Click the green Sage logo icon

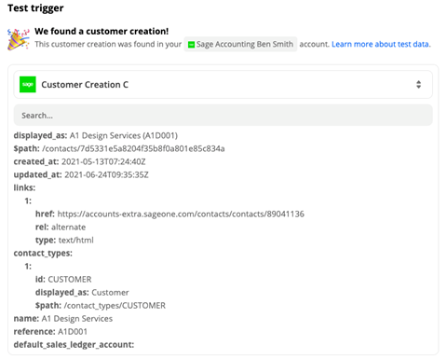click(28, 85)
